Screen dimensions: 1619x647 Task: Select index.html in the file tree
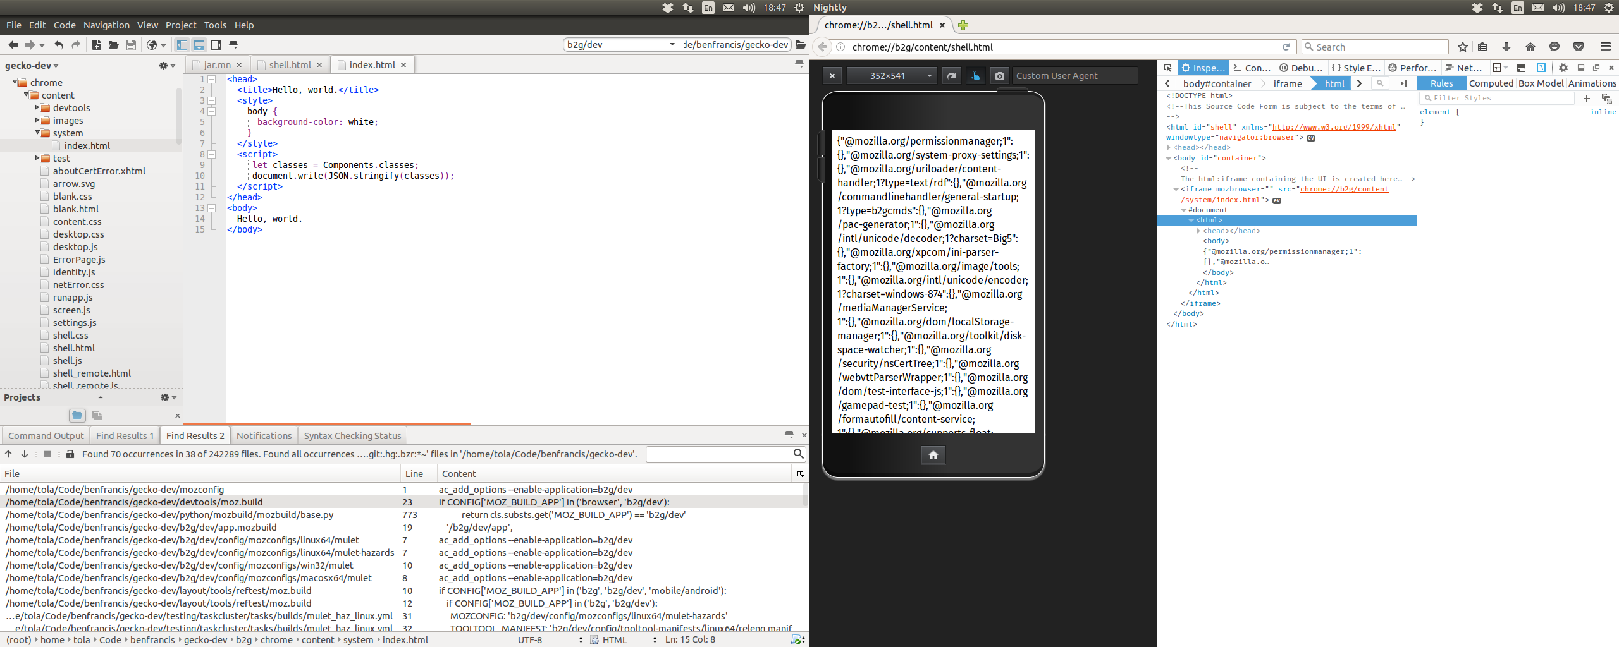(87, 145)
